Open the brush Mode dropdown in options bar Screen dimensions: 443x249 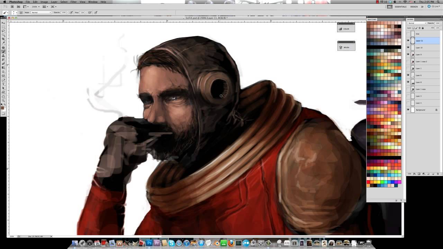41,12
